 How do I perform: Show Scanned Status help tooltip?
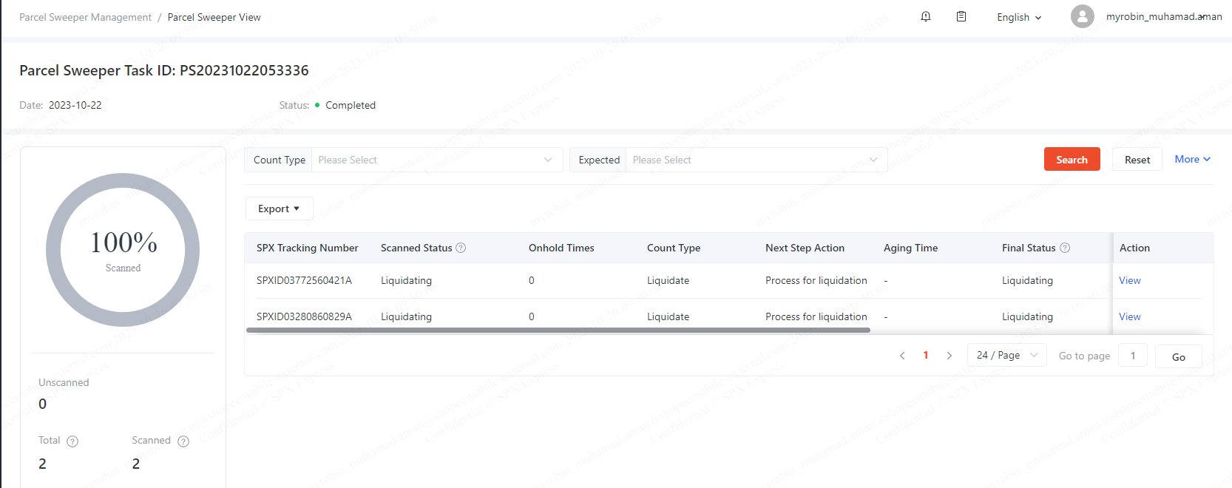461,248
